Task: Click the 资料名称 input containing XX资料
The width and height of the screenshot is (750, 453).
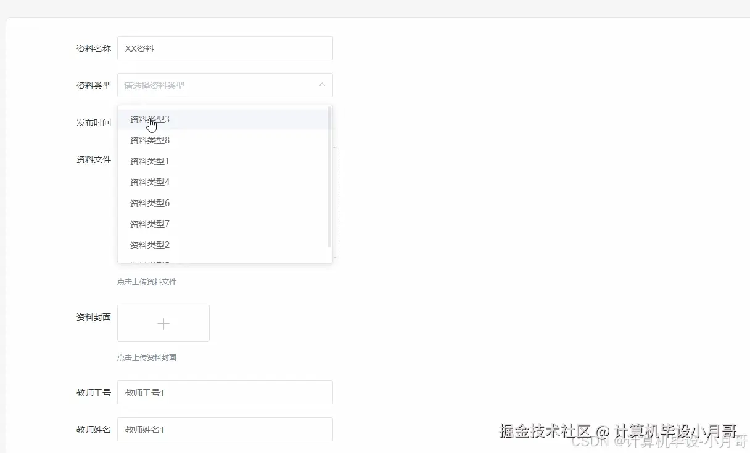Action: click(225, 48)
